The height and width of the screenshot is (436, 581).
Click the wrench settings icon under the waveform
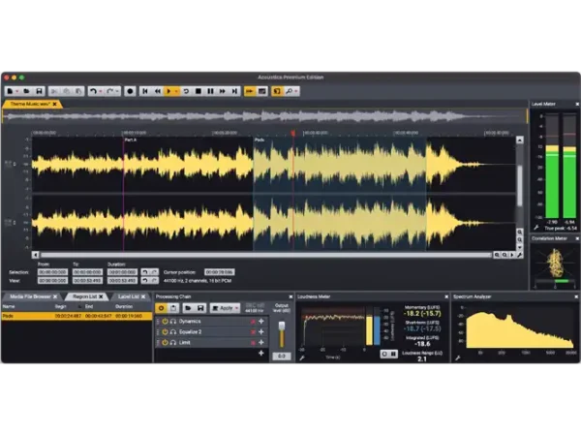coord(519,255)
